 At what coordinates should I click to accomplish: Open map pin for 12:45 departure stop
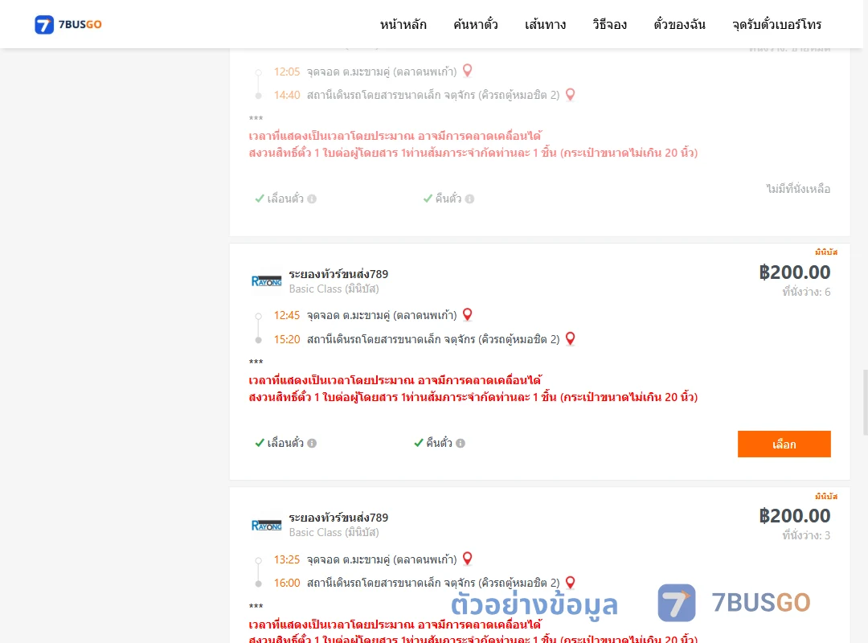click(467, 314)
